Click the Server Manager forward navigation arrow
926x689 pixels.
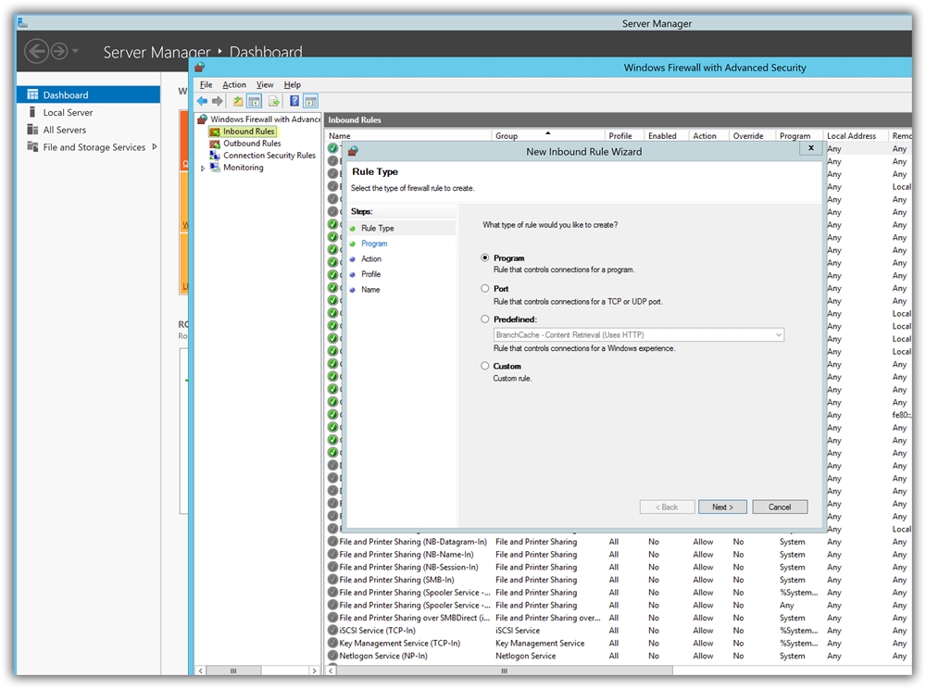click(x=59, y=51)
